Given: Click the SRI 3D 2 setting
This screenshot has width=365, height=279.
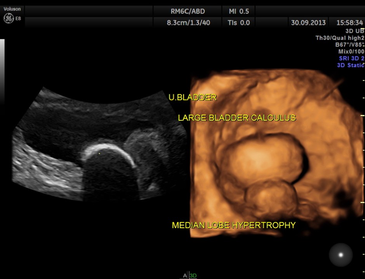Looking at the screenshot, I should click(x=351, y=58).
